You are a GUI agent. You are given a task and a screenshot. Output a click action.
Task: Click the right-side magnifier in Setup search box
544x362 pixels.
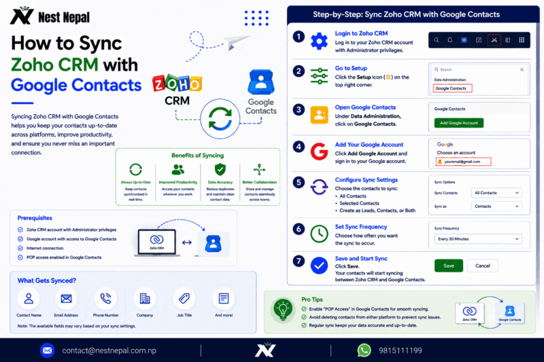(522, 70)
